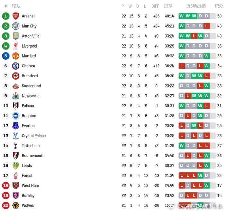Open the Liverpool club logo
The image size is (225, 212).
pos(15,46)
